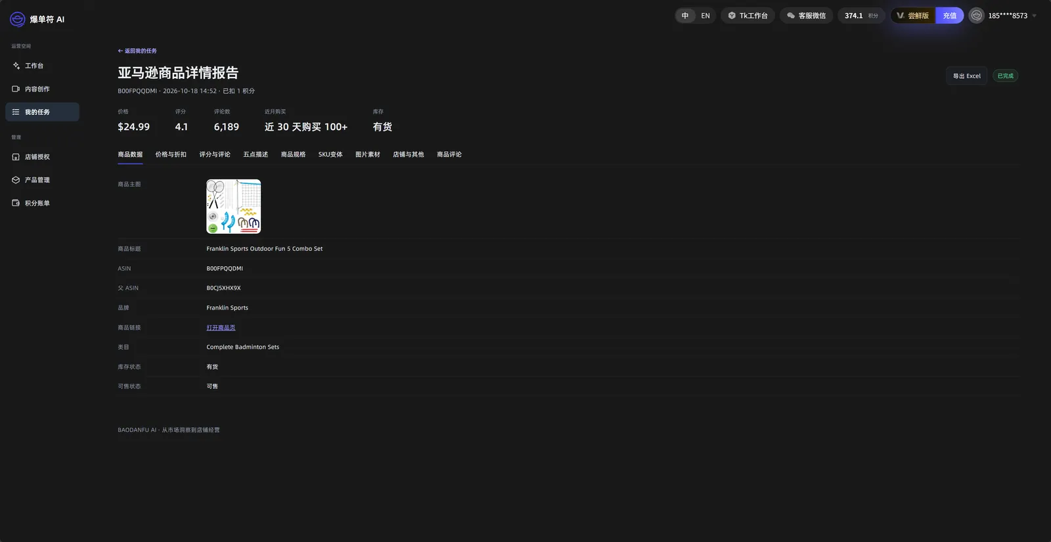Image resolution: width=1051 pixels, height=542 pixels.
Task: Expand the account dropdown arrow
Action: click(x=1035, y=16)
